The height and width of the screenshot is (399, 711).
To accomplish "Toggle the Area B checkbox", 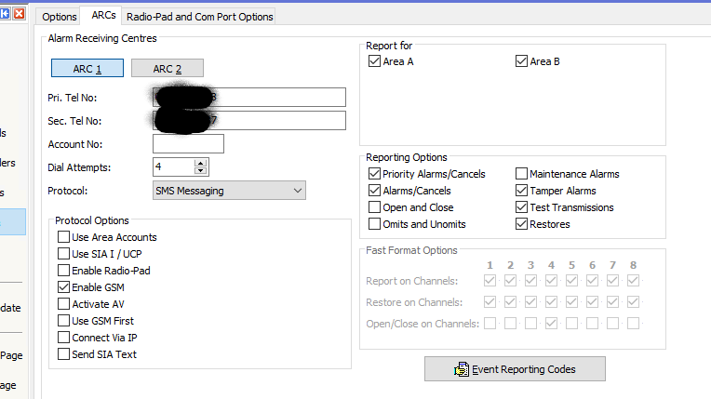I will (x=522, y=62).
